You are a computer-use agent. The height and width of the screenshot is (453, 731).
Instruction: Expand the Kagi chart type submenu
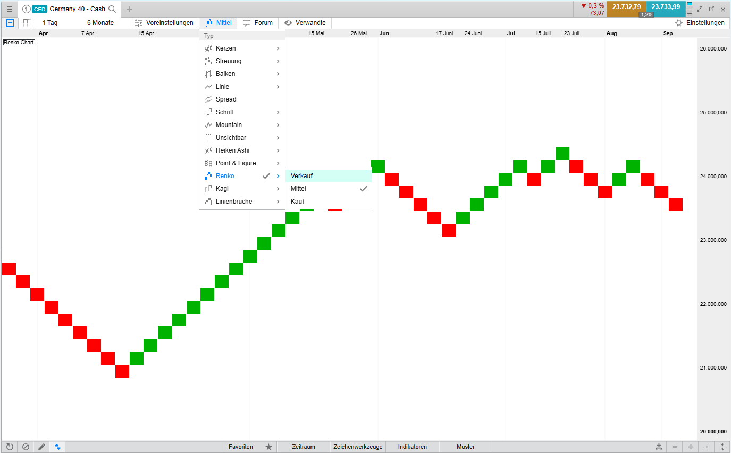click(x=222, y=188)
